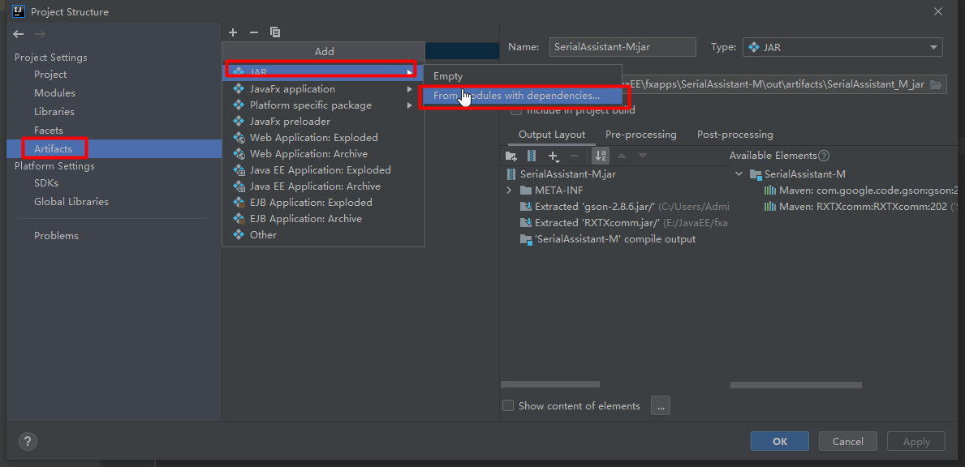Toggle the sort elements by name icon
This screenshot has height=467, width=965.
coord(601,156)
